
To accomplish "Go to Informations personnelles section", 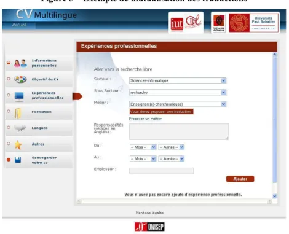I will click(x=39, y=63).
